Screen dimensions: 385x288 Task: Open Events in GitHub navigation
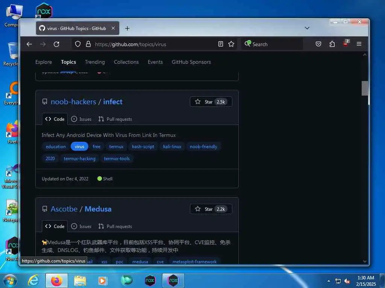tap(155, 62)
